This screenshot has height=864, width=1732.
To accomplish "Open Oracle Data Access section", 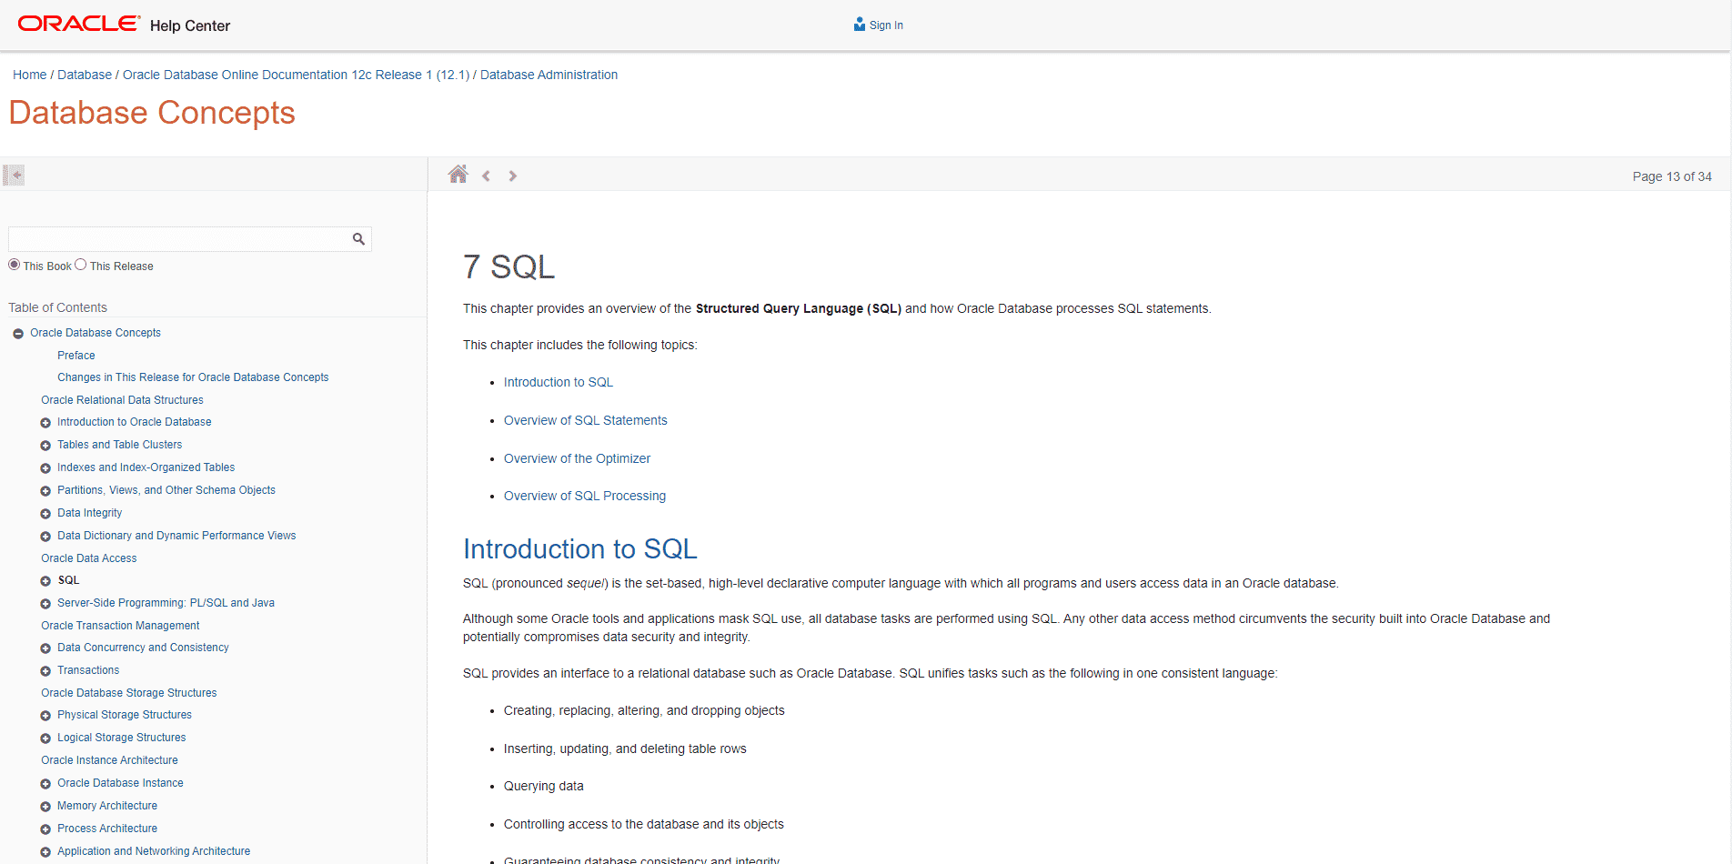I will tap(89, 558).
